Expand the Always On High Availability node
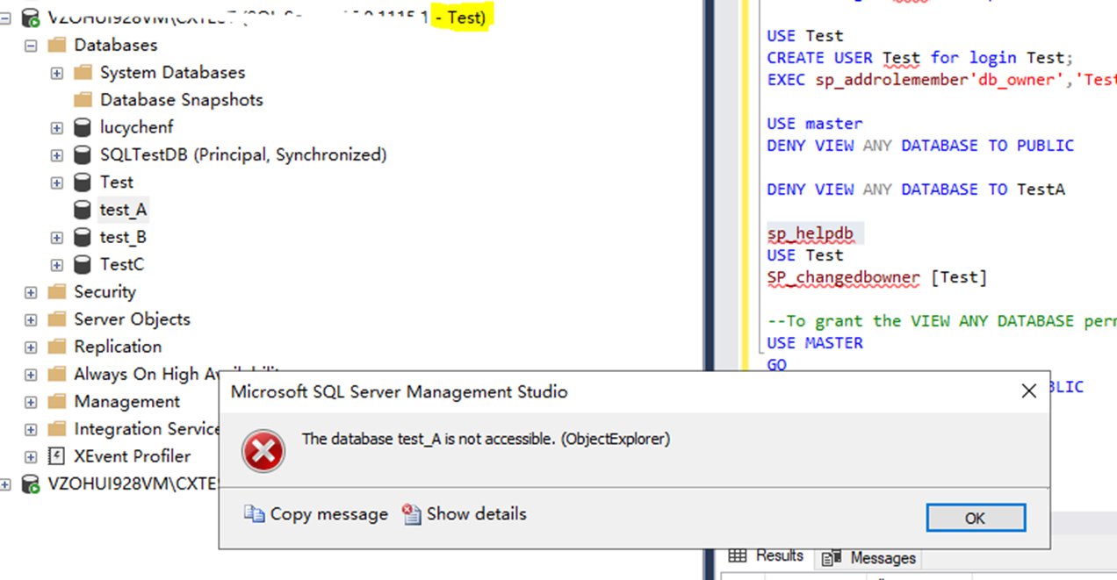This screenshot has width=1117, height=580. tap(31, 374)
